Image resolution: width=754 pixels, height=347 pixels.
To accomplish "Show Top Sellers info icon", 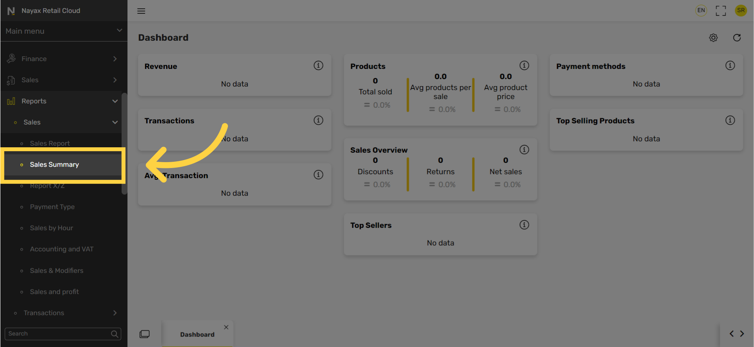I will 524,224.
